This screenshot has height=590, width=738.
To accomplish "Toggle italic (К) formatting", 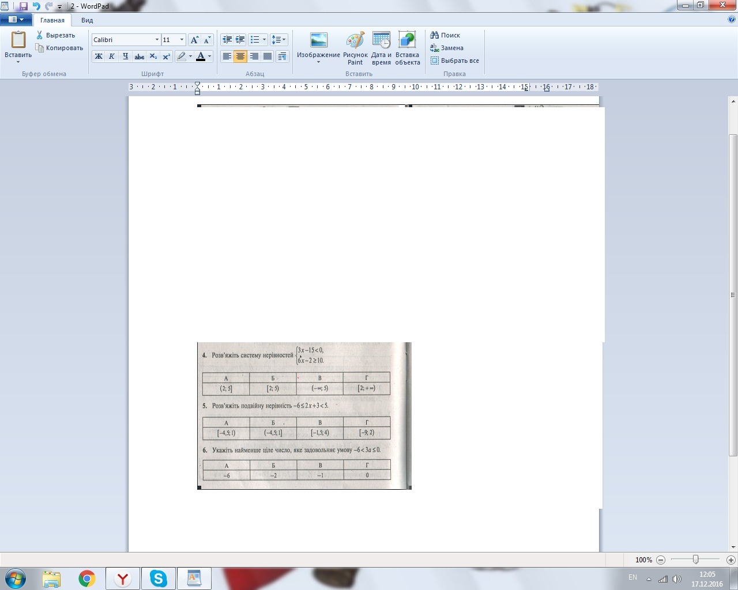I will coord(112,56).
